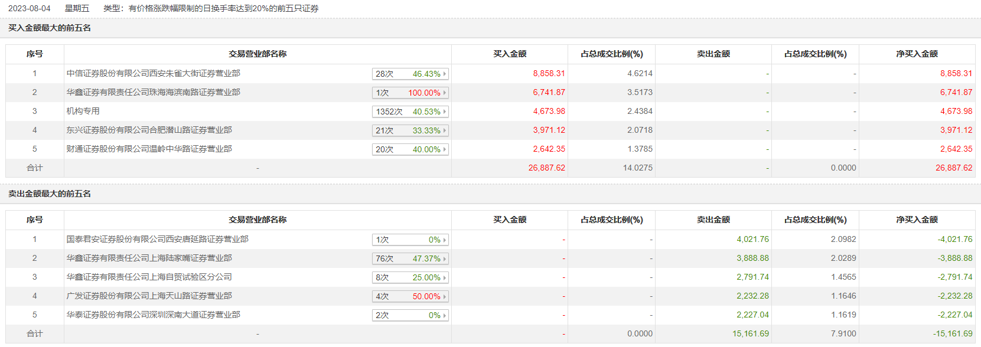This screenshot has width=981, height=347.
Task: Open 国泰君安西安唐延路证券营业部 link
Action: coord(157,240)
